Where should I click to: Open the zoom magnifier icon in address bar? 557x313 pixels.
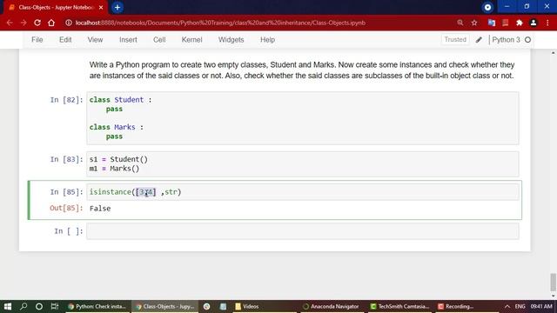click(460, 23)
